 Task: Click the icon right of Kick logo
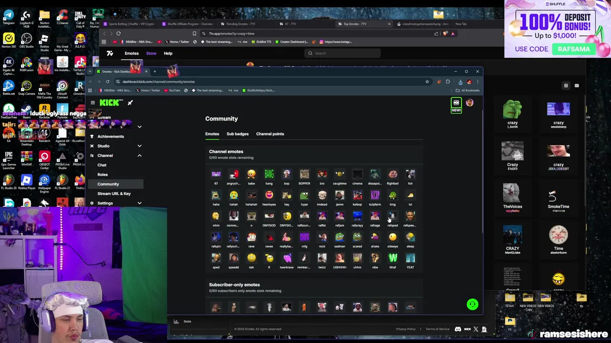click(x=130, y=102)
